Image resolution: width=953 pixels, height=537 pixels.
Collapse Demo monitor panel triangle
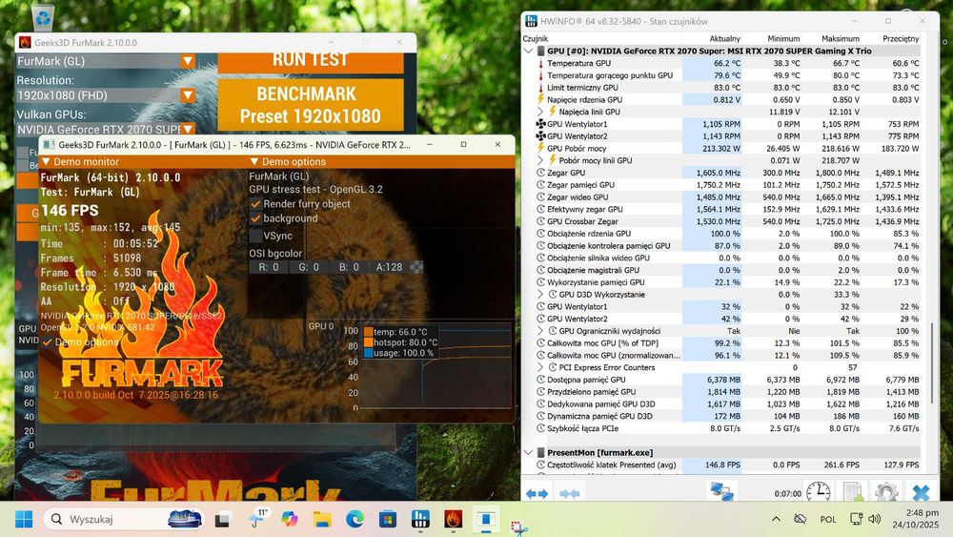click(46, 162)
